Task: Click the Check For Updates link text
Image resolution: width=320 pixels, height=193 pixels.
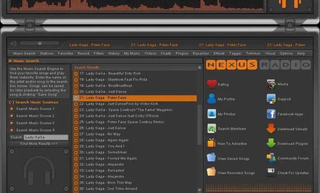Action: pos(293,173)
